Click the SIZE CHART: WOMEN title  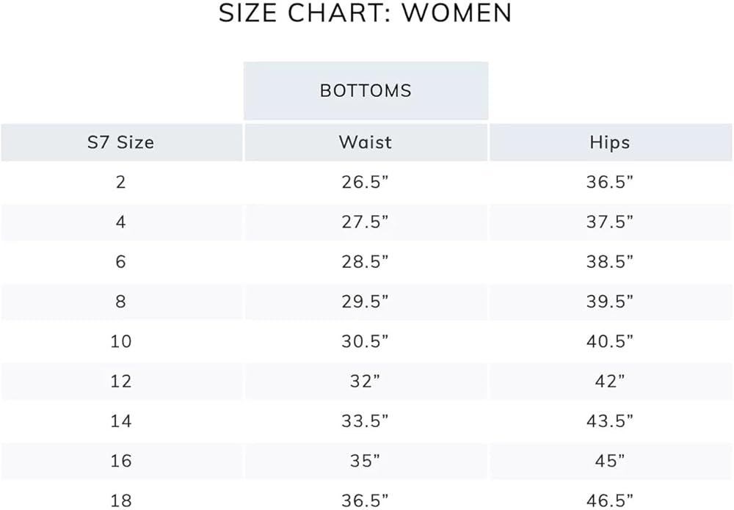tap(366, 13)
